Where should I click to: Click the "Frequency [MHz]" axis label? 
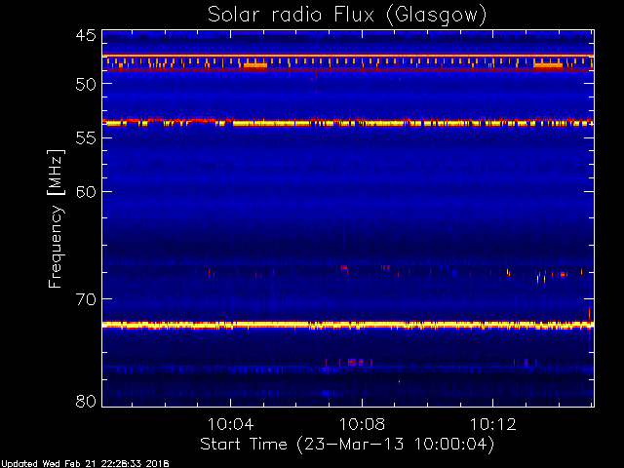56,218
